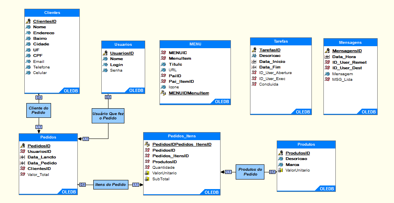Click the numeric icon beside Quantidade
Viewport: 394px width, 203px height.
147,167
